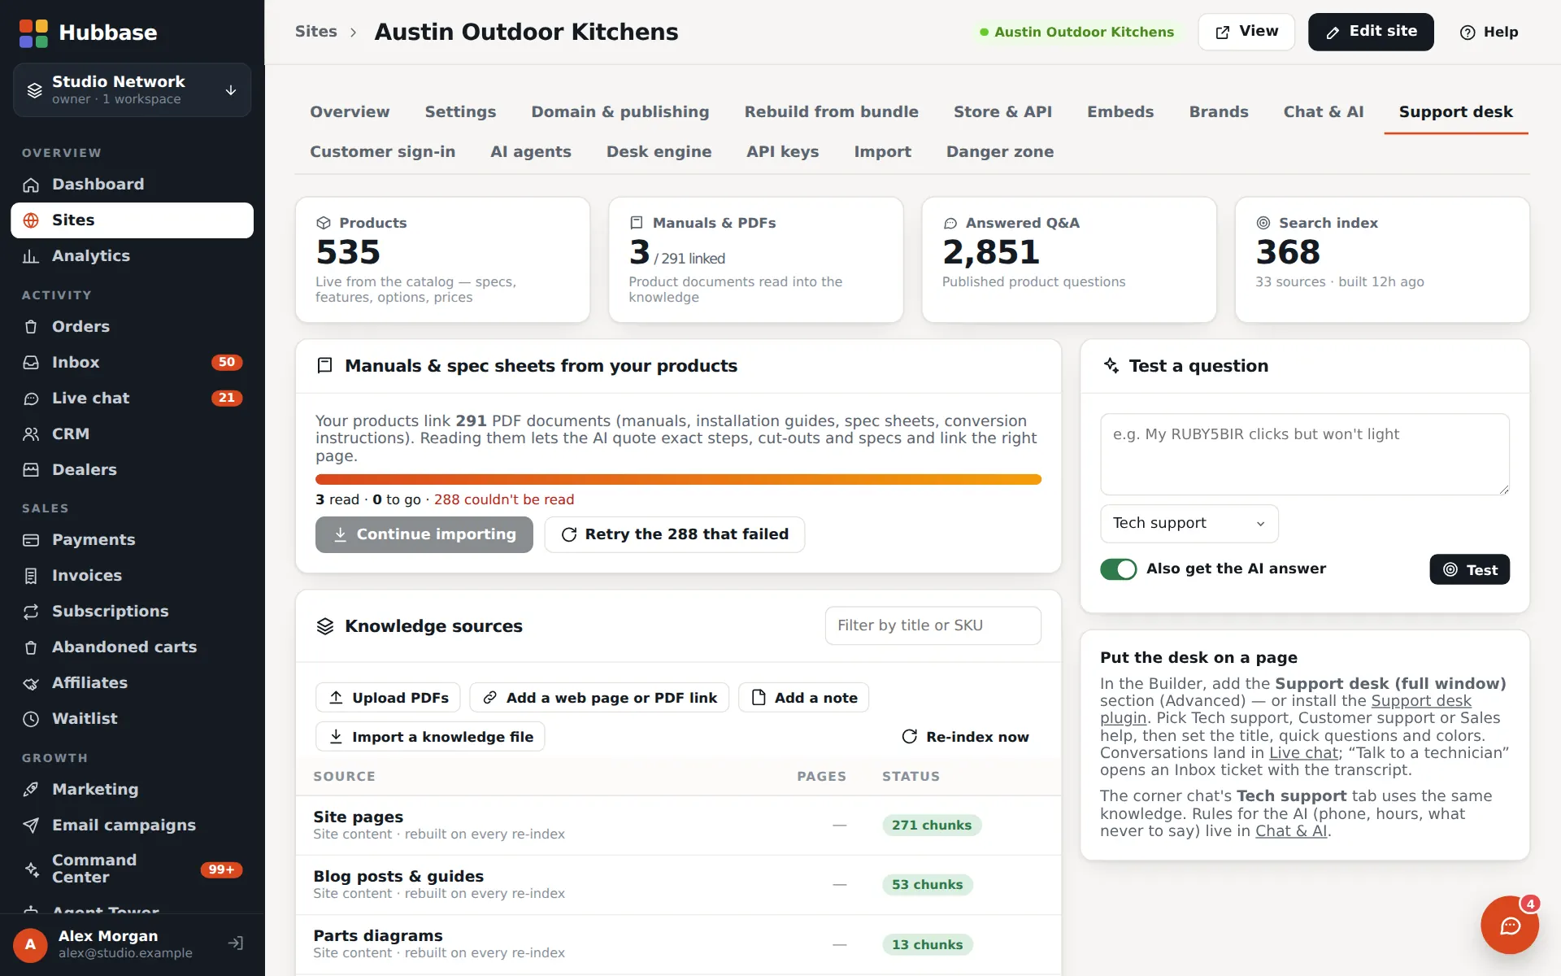The width and height of the screenshot is (1561, 976).
Task: Click into the test question text area
Action: [1305, 455]
